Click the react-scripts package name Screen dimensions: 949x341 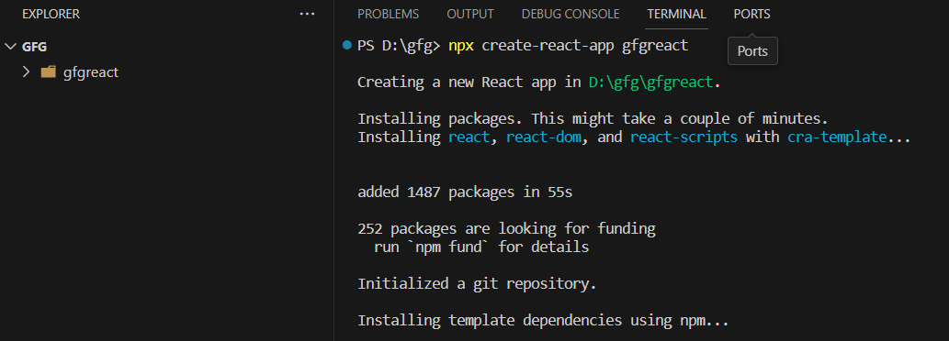pyautogui.click(x=684, y=137)
